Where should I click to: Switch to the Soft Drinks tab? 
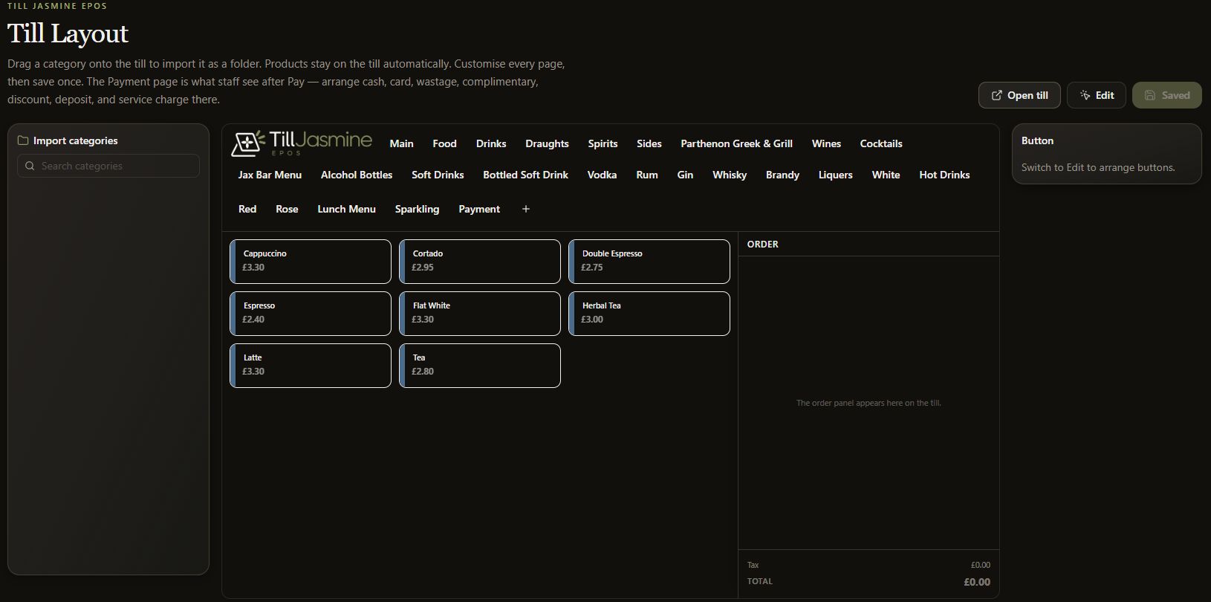tap(438, 175)
